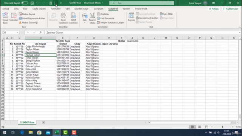Open COM Eklentileri dialog
Screen dimensions: 242x136
tap(73, 18)
